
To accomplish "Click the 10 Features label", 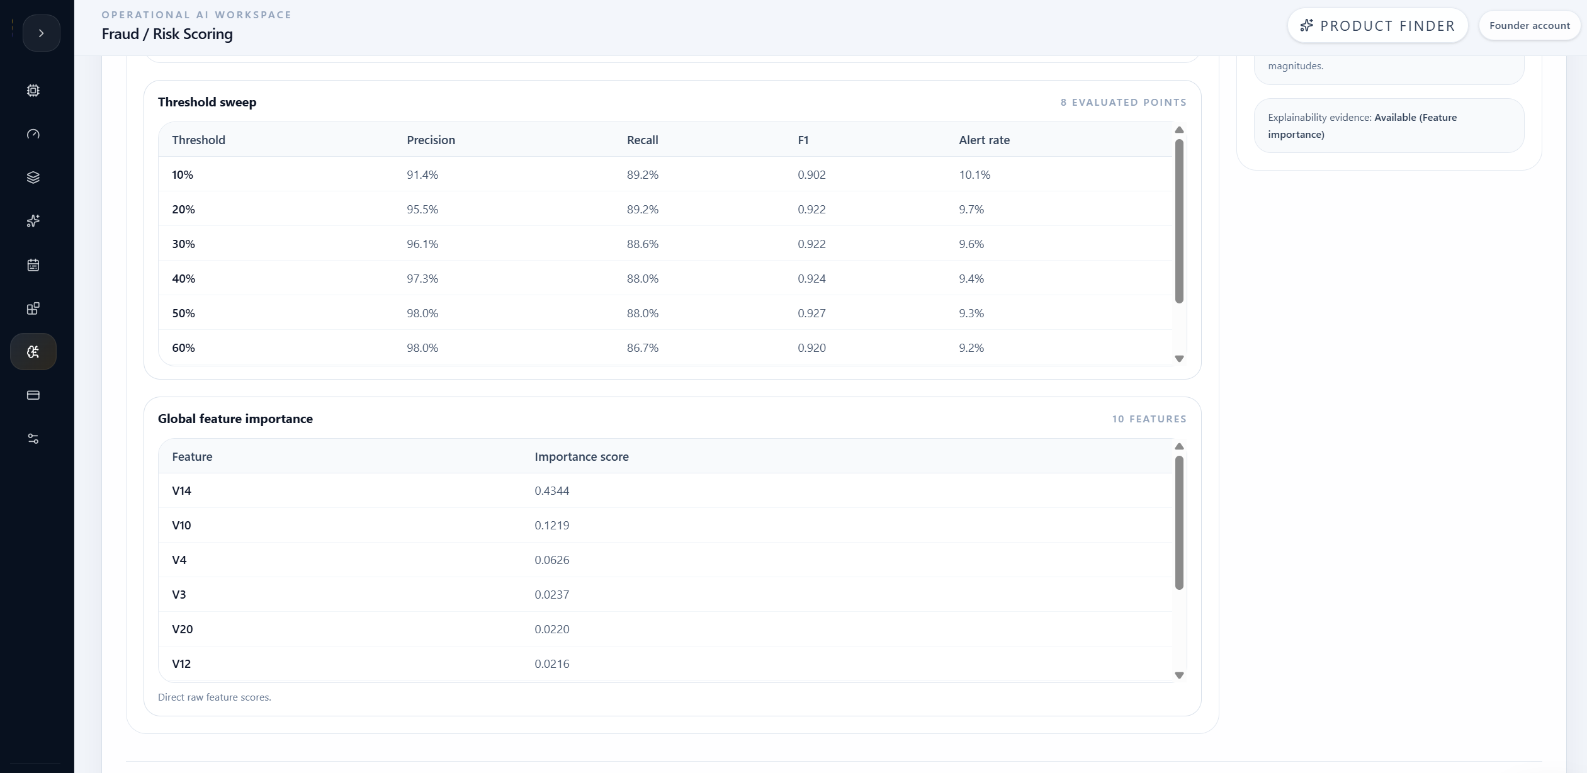I will click(x=1149, y=419).
